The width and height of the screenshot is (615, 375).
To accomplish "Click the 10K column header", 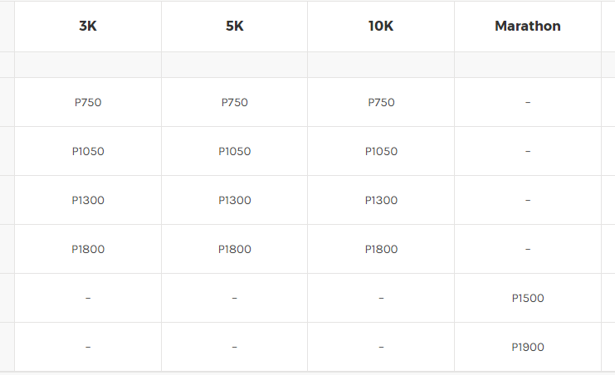I will [x=381, y=26].
